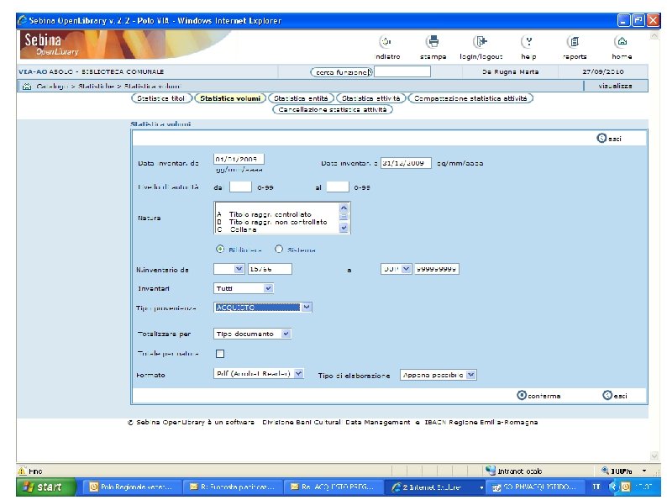Click warning icon in status bar
The width and height of the screenshot is (667, 500).
pyautogui.click(x=22, y=471)
